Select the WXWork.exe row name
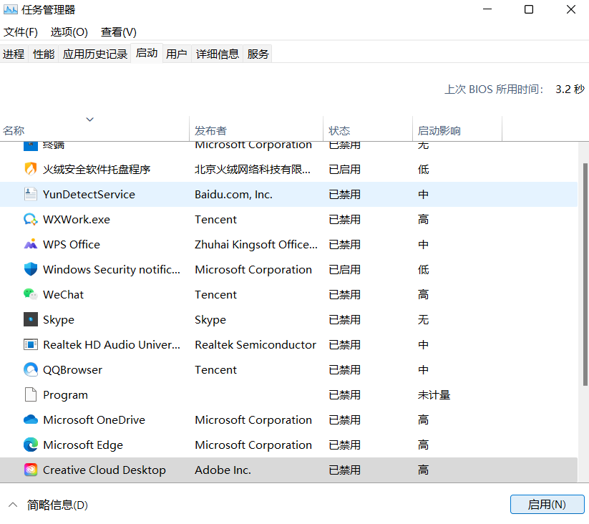589x524 pixels. tap(77, 219)
